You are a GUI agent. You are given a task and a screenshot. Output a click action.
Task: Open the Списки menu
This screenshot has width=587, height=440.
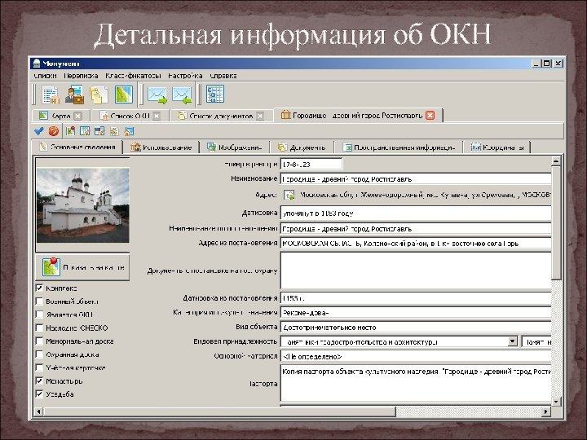45,76
